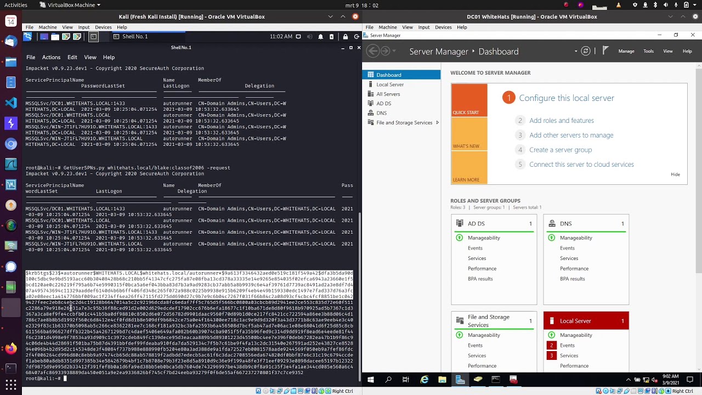Click the WHAT'S NEW tile
The width and height of the screenshot is (702, 395).
[x=469, y=134]
